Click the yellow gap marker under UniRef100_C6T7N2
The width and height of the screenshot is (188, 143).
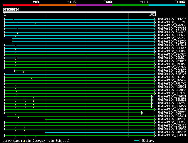(35, 23)
